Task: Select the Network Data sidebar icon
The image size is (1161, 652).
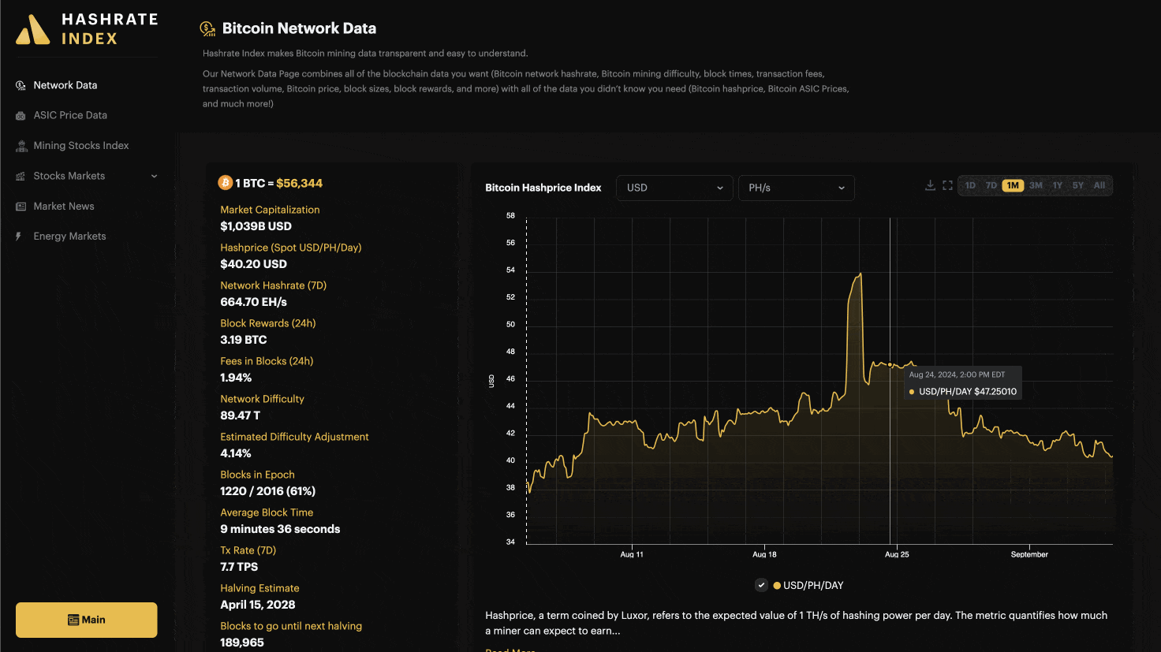Action: tap(19, 84)
